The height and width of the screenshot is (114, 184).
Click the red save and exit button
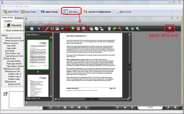coord(170,29)
